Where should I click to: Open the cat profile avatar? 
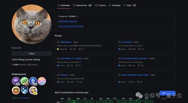(31, 24)
